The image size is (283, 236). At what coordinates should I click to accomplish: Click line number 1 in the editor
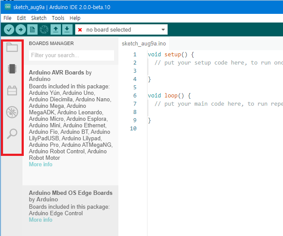coord(135,55)
